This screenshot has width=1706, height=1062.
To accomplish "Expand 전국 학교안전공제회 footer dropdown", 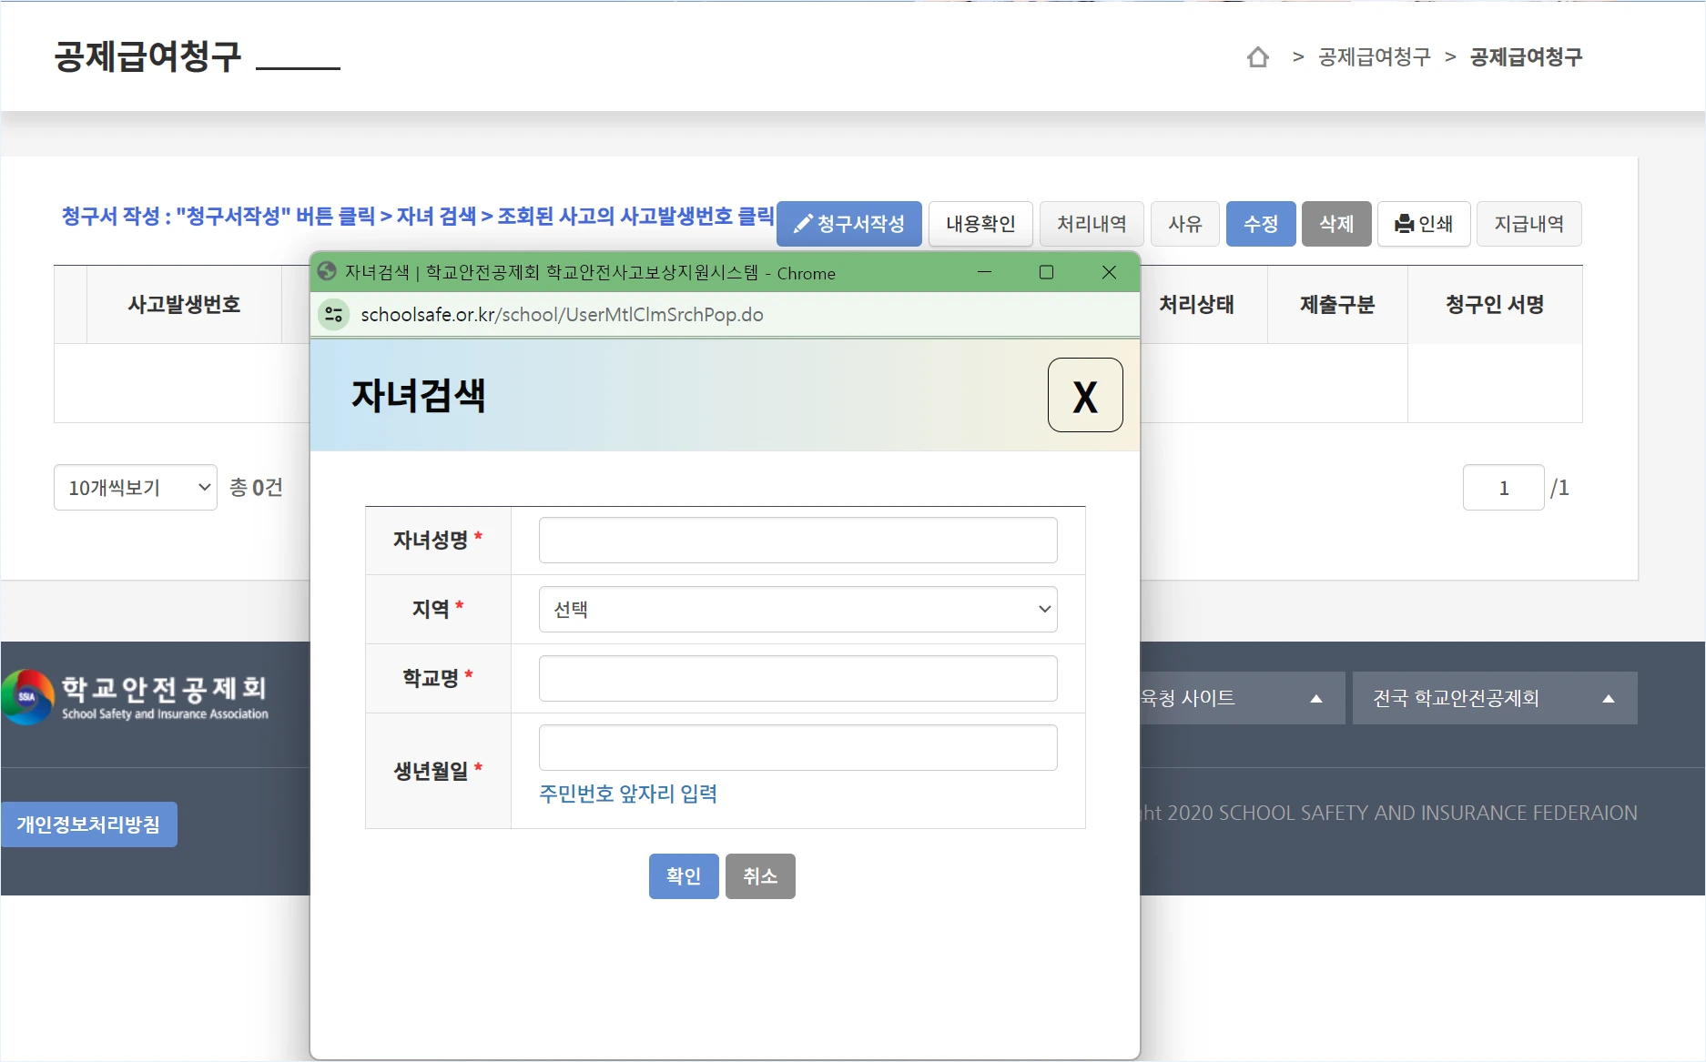I will click(1495, 698).
